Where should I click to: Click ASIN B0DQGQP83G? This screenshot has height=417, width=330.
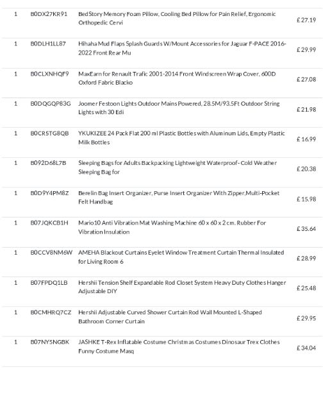(x=51, y=103)
